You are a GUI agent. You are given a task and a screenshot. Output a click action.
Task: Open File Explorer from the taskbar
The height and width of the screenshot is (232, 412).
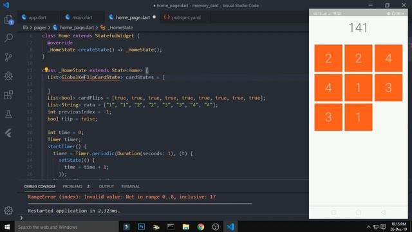186,227
